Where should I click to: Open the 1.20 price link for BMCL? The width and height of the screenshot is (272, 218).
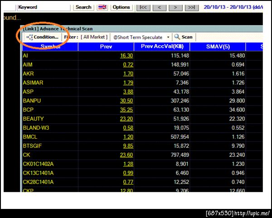[128, 137]
